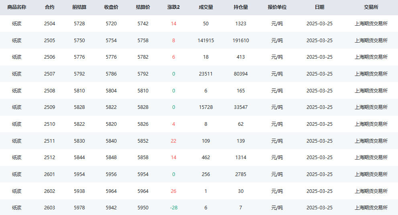Click the volume value 141915
This screenshot has height=215, width=398.
click(x=206, y=41)
